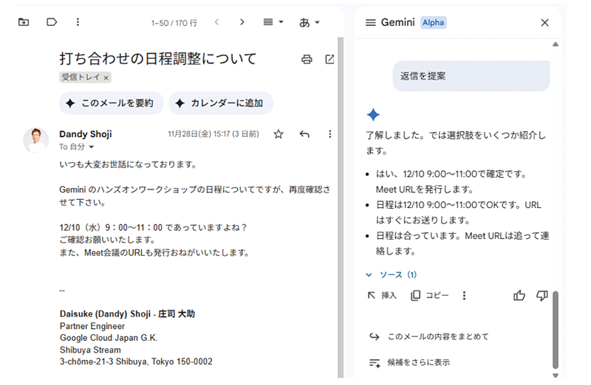
Task: Open the Gemini panel hamburger menu
Action: (x=371, y=23)
